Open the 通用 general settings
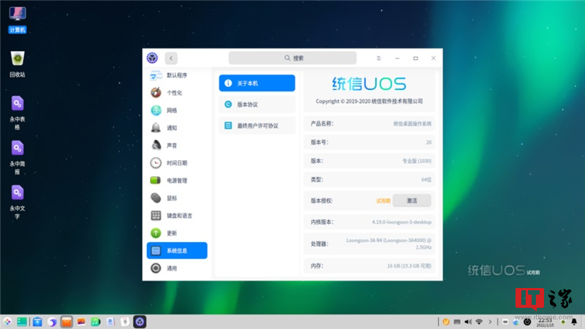Image resolution: width=585 pixels, height=329 pixels. coord(177,268)
